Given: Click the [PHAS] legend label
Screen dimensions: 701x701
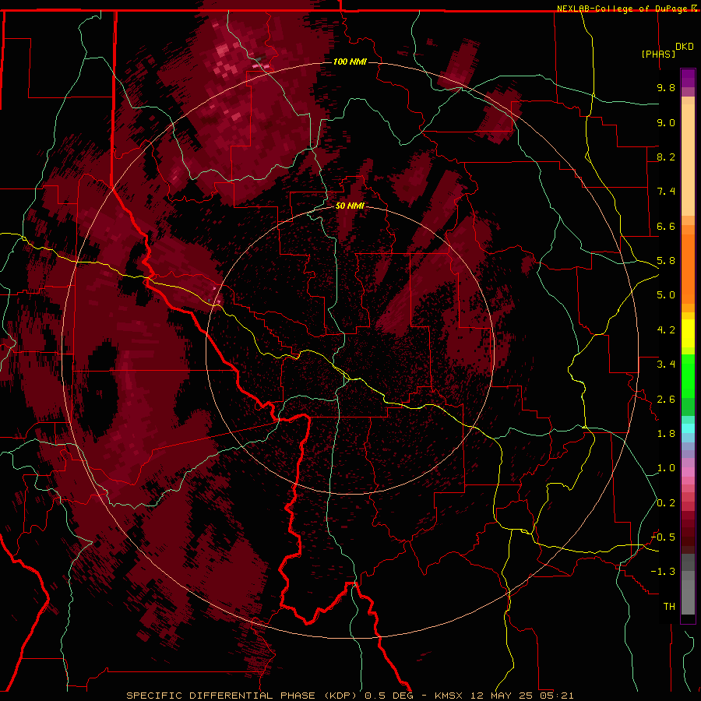Looking at the screenshot, I should click(x=658, y=54).
